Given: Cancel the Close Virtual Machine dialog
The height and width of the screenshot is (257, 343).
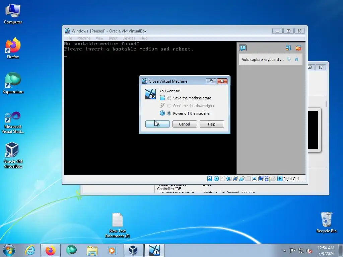Looking at the screenshot, I should 185,124.
